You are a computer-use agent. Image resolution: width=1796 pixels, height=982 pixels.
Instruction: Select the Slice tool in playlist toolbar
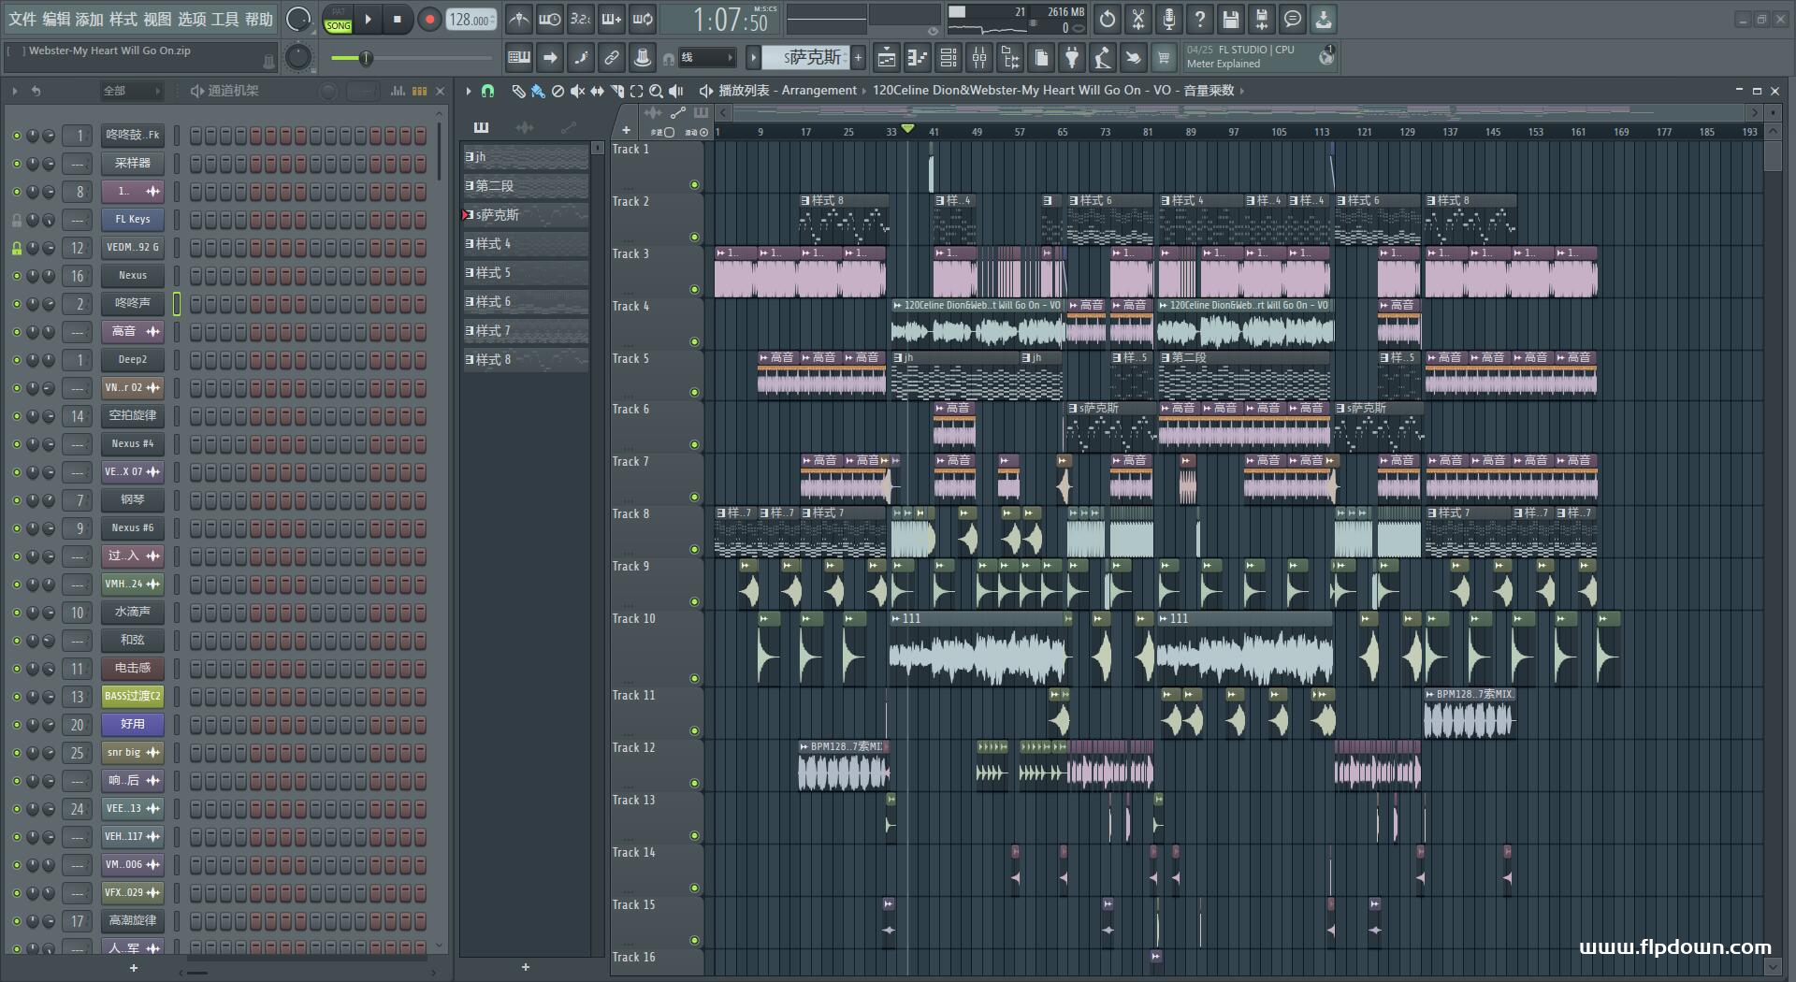point(616,91)
